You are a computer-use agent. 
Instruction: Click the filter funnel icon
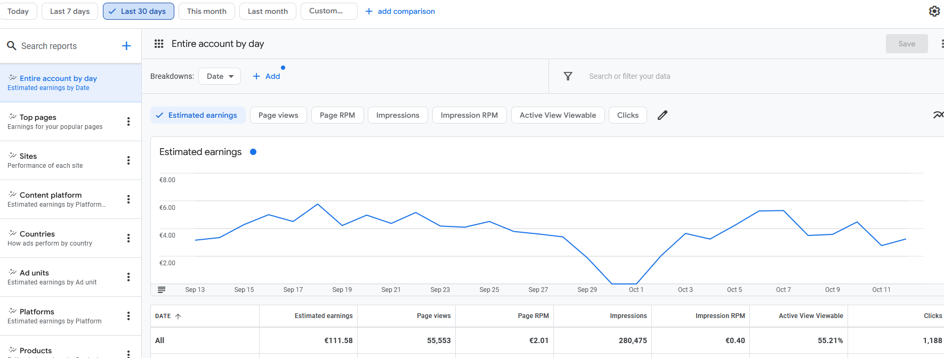(x=568, y=76)
